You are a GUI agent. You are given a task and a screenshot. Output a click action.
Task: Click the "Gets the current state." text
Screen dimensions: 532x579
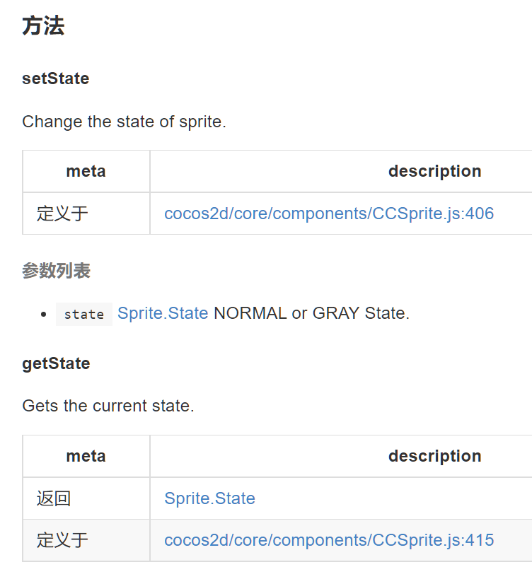[x=108, y=406]
